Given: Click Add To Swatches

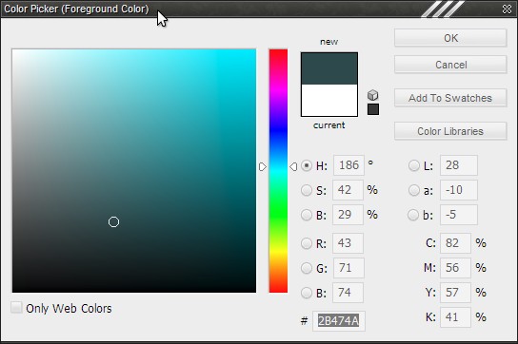Looking at the screenshot, I should 450,98.
